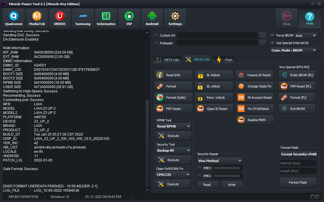Click log scrollbar down arrow
Image resolution: width=324 pixels, height=202 pixels.
pos(147,190)
